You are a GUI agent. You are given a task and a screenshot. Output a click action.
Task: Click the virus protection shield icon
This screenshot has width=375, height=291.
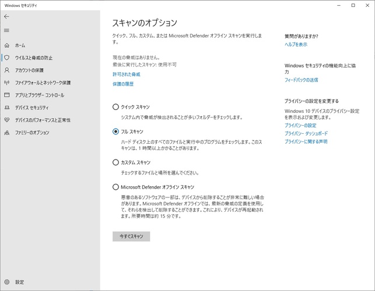pos(7,58)
